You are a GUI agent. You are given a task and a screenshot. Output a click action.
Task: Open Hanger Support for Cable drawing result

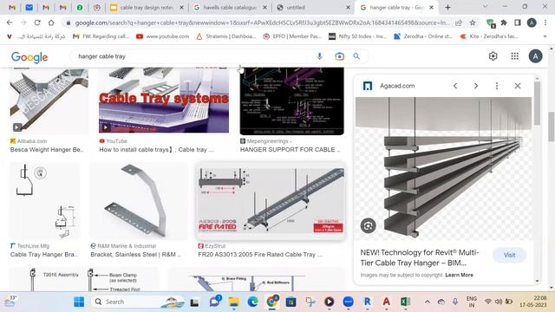(291, 101)
